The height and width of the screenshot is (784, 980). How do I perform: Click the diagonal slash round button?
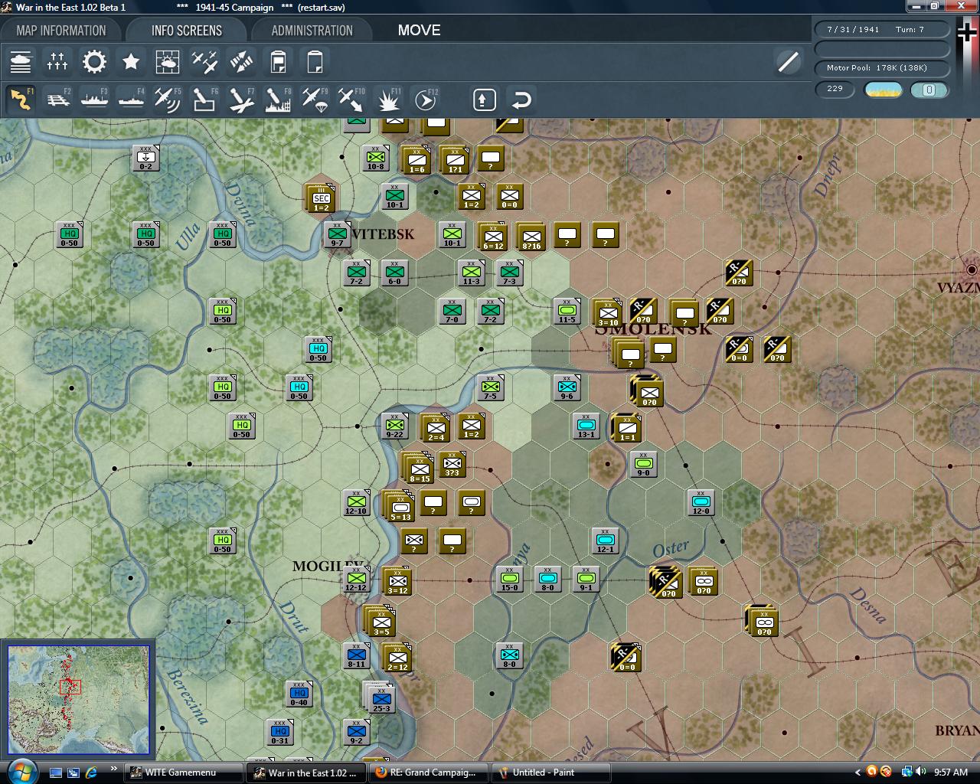788,61
